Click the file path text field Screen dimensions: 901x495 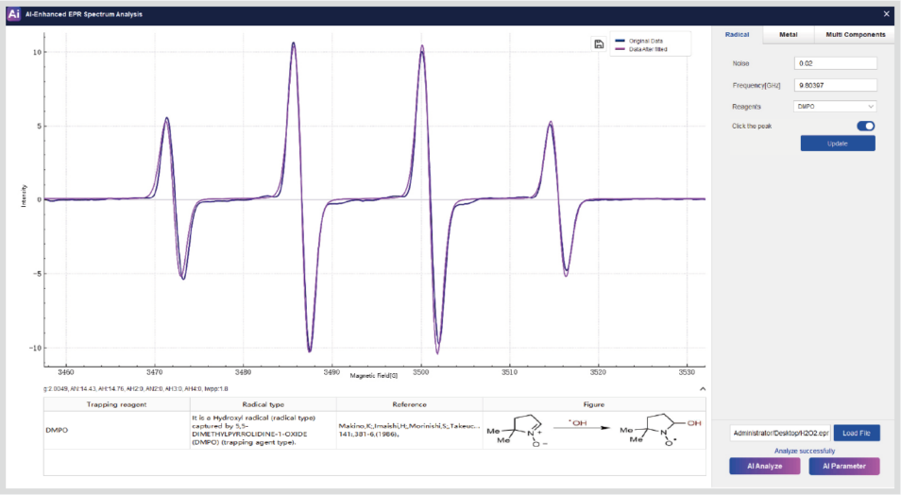(780, 434)
